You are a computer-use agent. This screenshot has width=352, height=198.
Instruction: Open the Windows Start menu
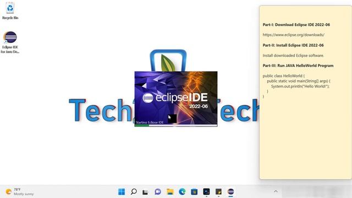tap(122, 192)
